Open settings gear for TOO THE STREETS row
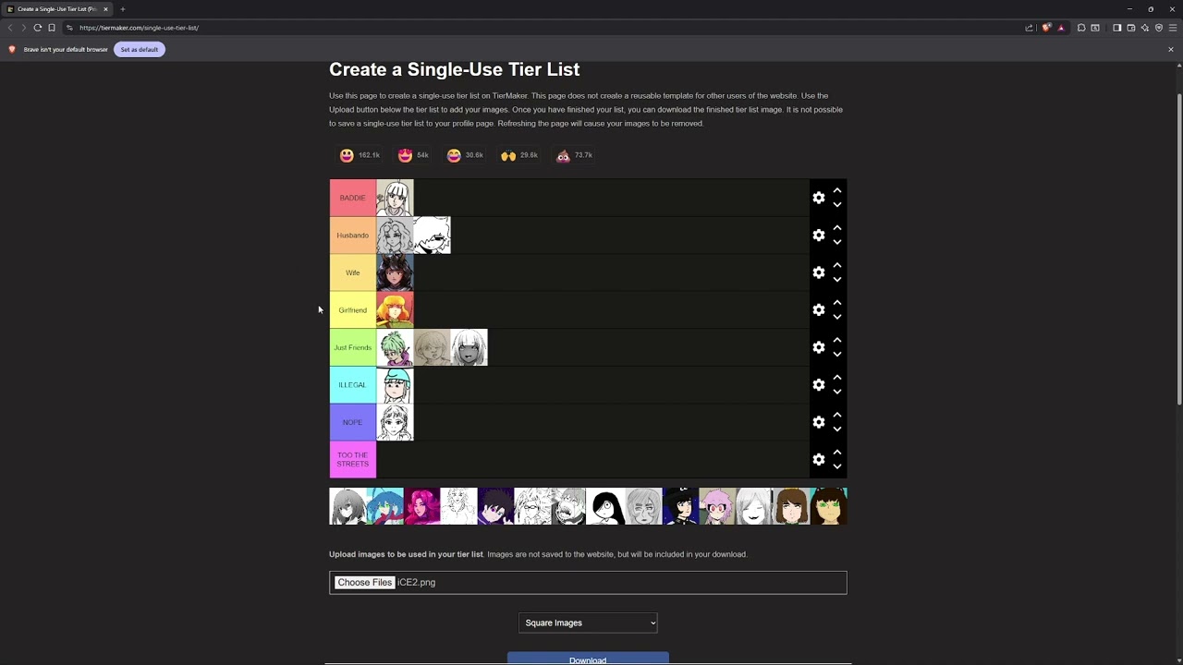Screen dimensions: 1183x665 [819, 460]
